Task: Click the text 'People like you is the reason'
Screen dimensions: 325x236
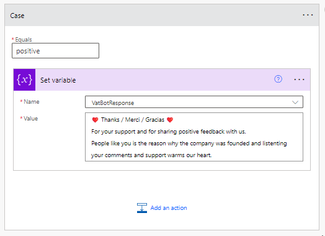Action: tap(128, 143)
